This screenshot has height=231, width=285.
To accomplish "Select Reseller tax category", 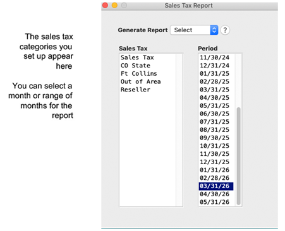I will pyautogui.click(x=135, y=90).
